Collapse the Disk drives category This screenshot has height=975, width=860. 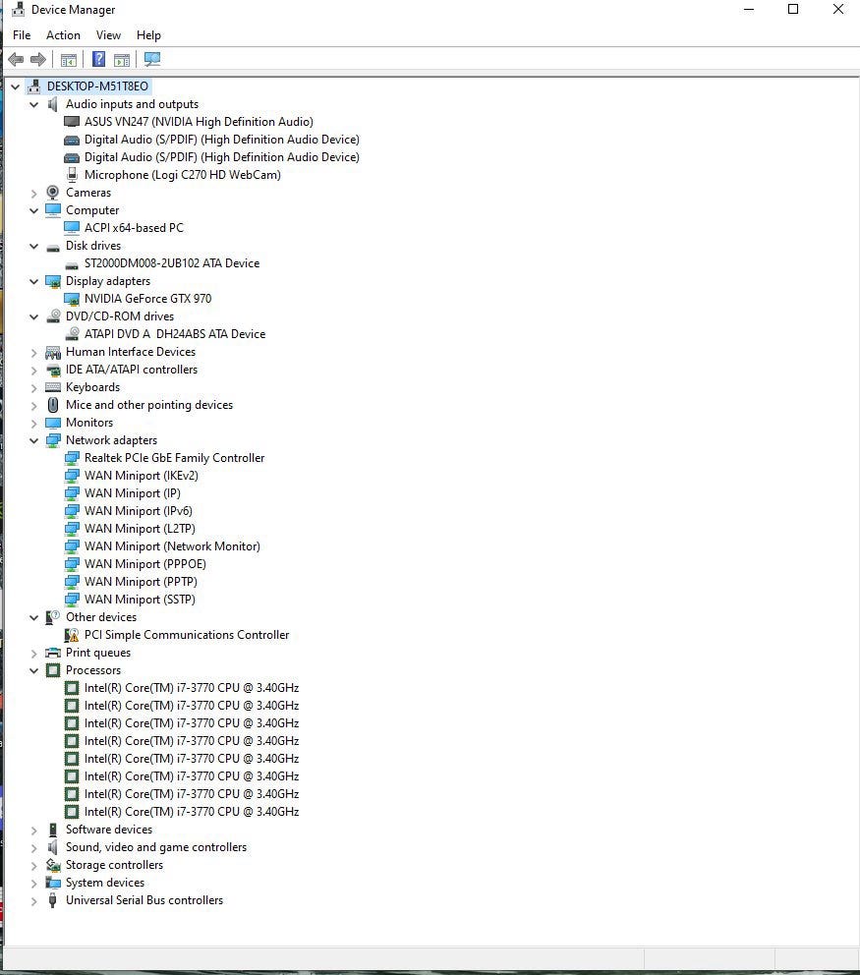34,247
